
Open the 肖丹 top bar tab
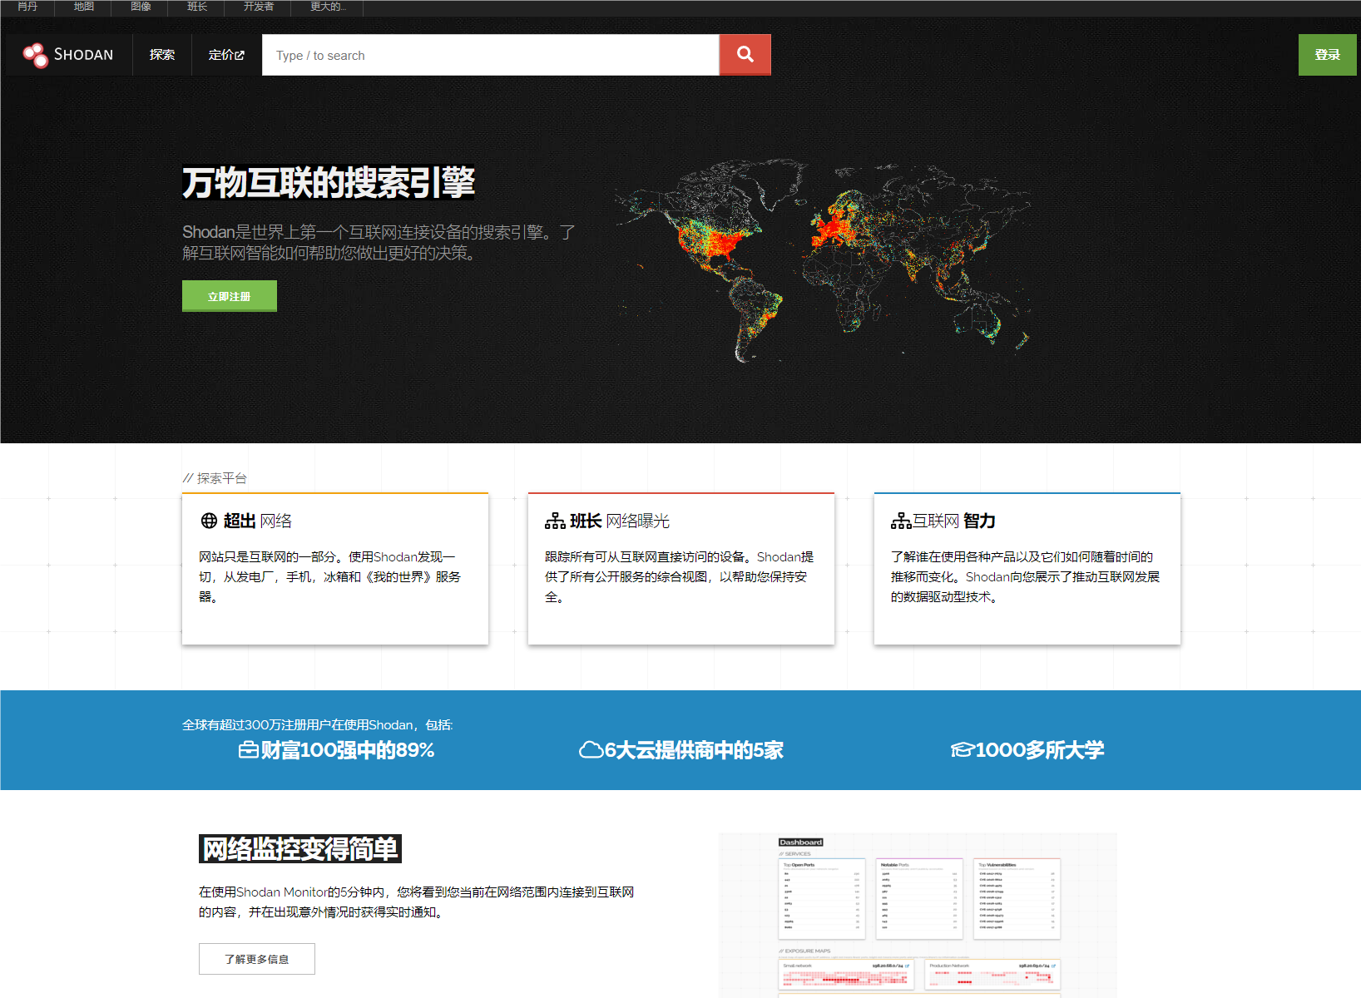27,7
